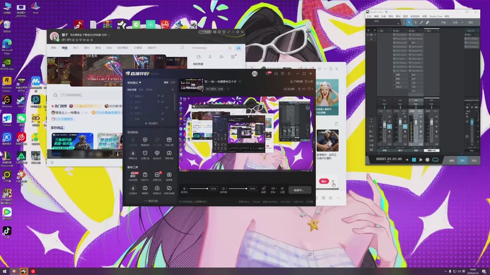Click the speaker icon in 直播伴侣 bottom bar
The image size is (490, 275).
coord(223,189)
